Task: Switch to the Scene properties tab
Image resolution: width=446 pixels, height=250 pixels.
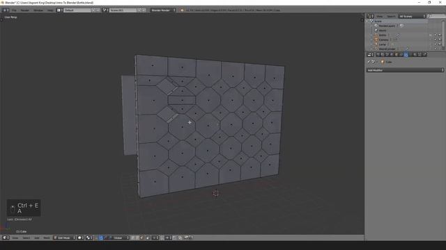Action: pos(387,54)
